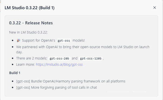Click the More forgiving parsing of tool calls entry
This screenshot has width=163, height=100.
[56, 87]
